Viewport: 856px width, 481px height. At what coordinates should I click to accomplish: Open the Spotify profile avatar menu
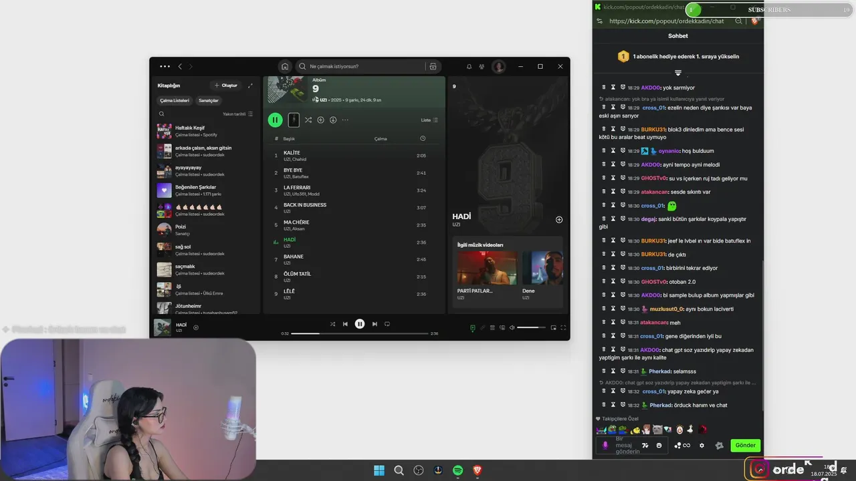498,67
